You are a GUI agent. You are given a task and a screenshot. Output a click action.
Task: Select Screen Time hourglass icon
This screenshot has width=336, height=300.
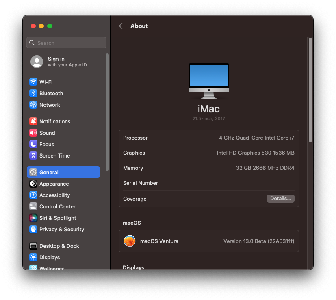[x=33, y=155]
